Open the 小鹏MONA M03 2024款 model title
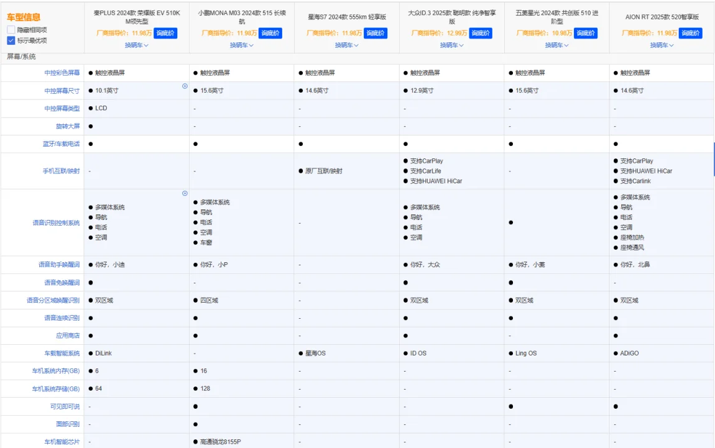Image resolution: width=715 pixels, height=448 pixels. point(242,17)
